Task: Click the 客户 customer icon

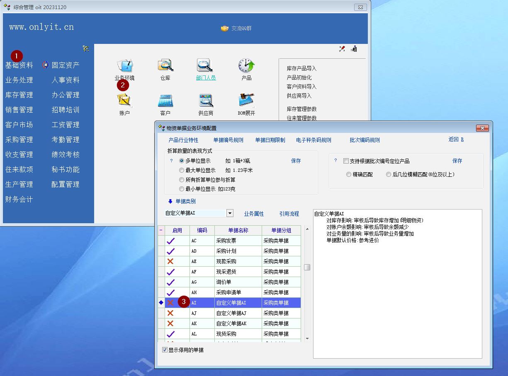Action: click(x=165, y=101)
